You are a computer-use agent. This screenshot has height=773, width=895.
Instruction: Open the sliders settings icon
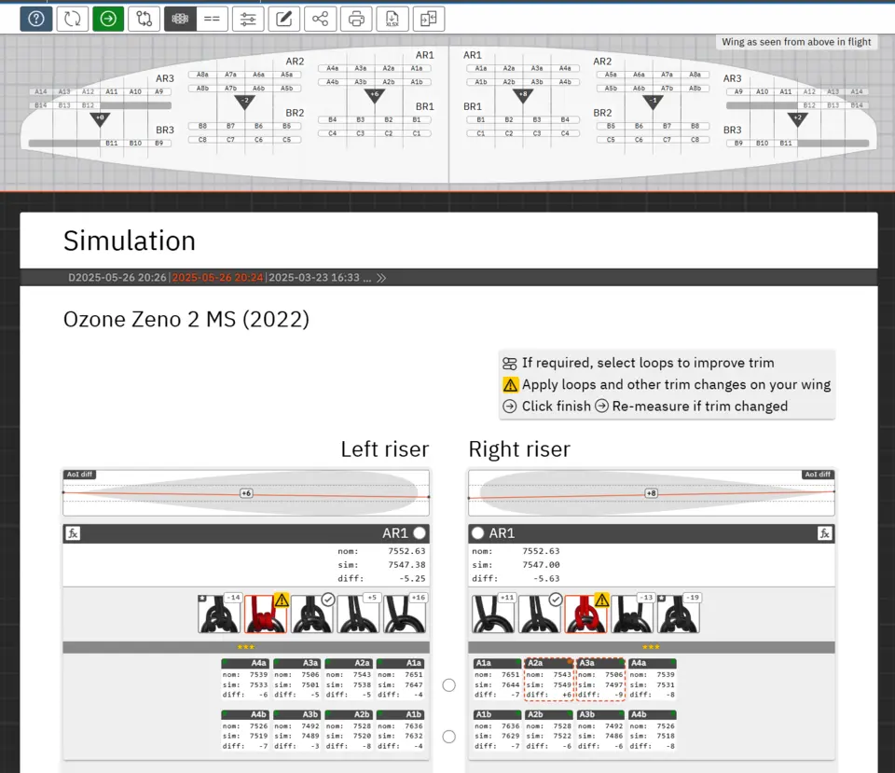point(248,20)
